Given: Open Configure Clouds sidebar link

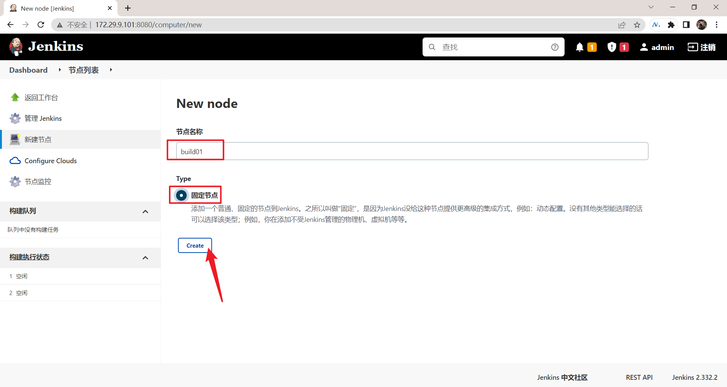Looking at the screenshot, I should 51,161.
